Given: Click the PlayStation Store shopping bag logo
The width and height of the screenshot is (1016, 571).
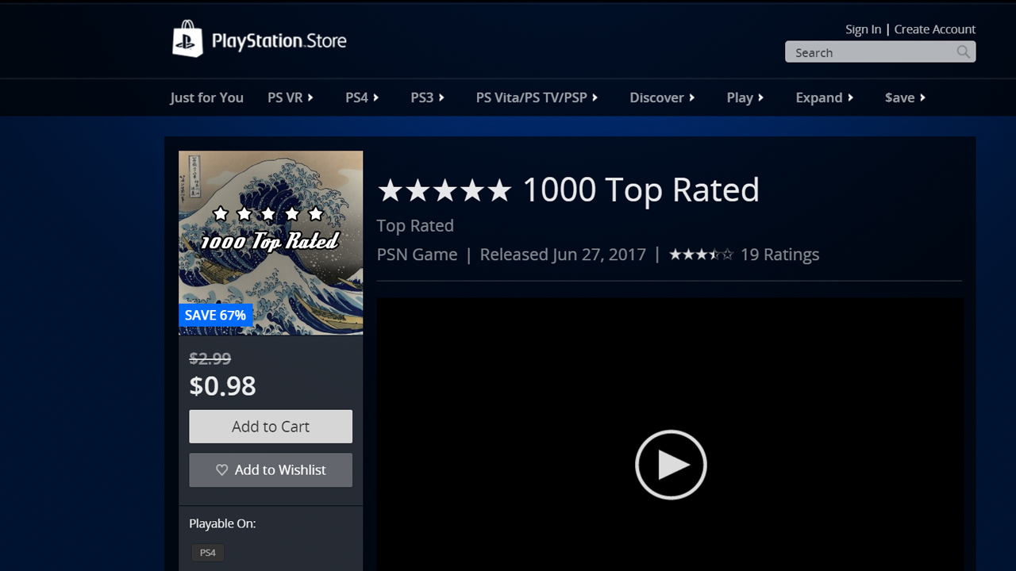Looking at the screenshot, I should pos(187,39).
